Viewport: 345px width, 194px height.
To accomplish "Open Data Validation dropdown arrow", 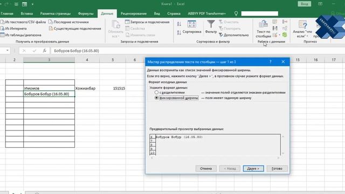I will (x=279, y=34).
